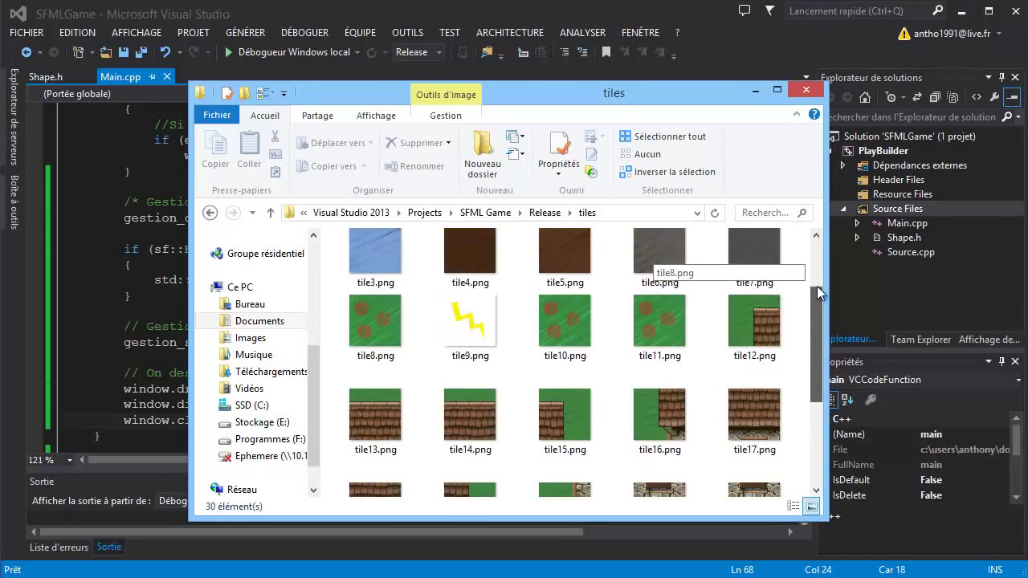Expand the Main.cpp node in Solution Explorer
This screenshot has height=578, width=1028.
coord(857,223)
